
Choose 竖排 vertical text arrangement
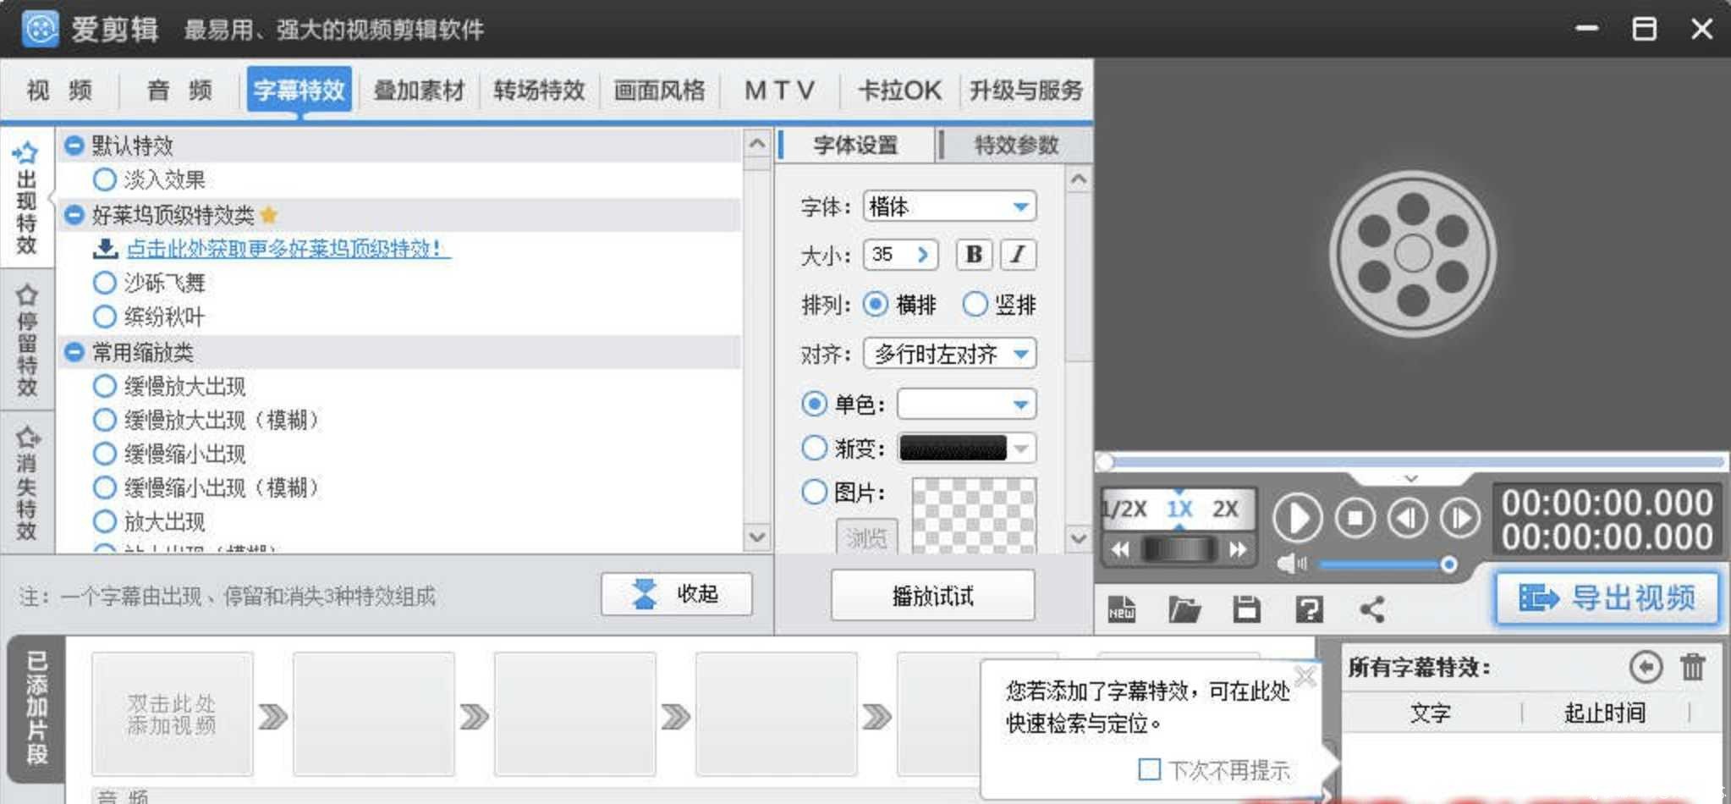coord(975,304)
